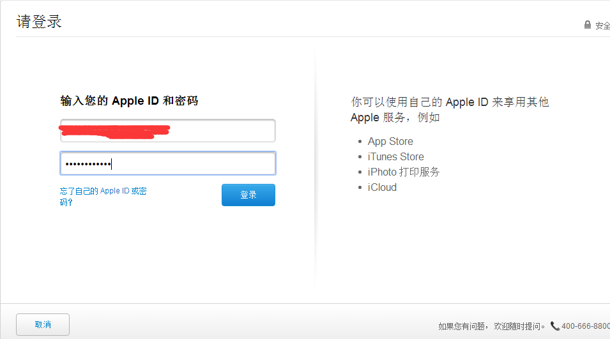This screenshot has height=339, width=610.
Task: Click the lock icon in the header
Action: 588,25
